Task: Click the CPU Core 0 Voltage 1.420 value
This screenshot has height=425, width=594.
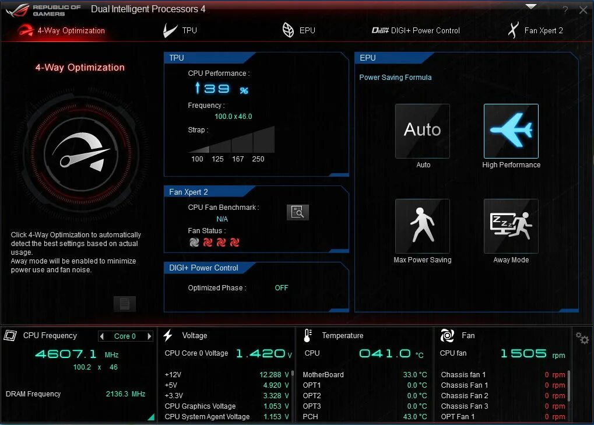Action: tap(263, 353)
